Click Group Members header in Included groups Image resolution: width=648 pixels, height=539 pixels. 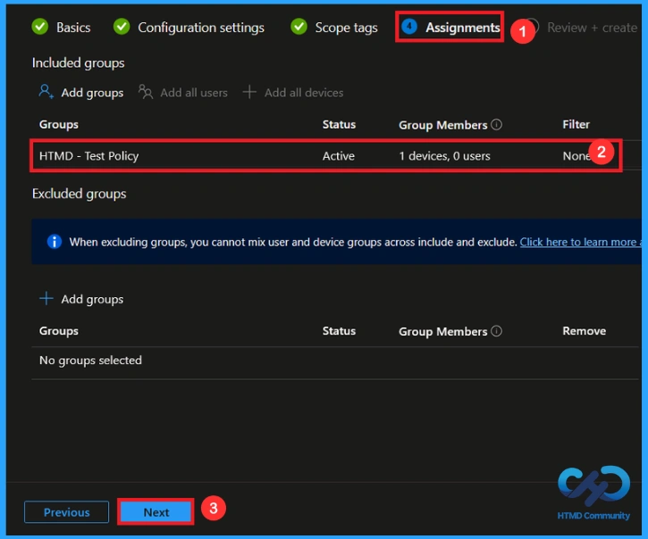[443, 125]
